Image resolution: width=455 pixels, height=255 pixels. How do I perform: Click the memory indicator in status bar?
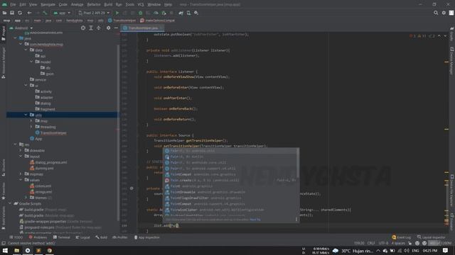pyautogui.click(x=440, y=243)
